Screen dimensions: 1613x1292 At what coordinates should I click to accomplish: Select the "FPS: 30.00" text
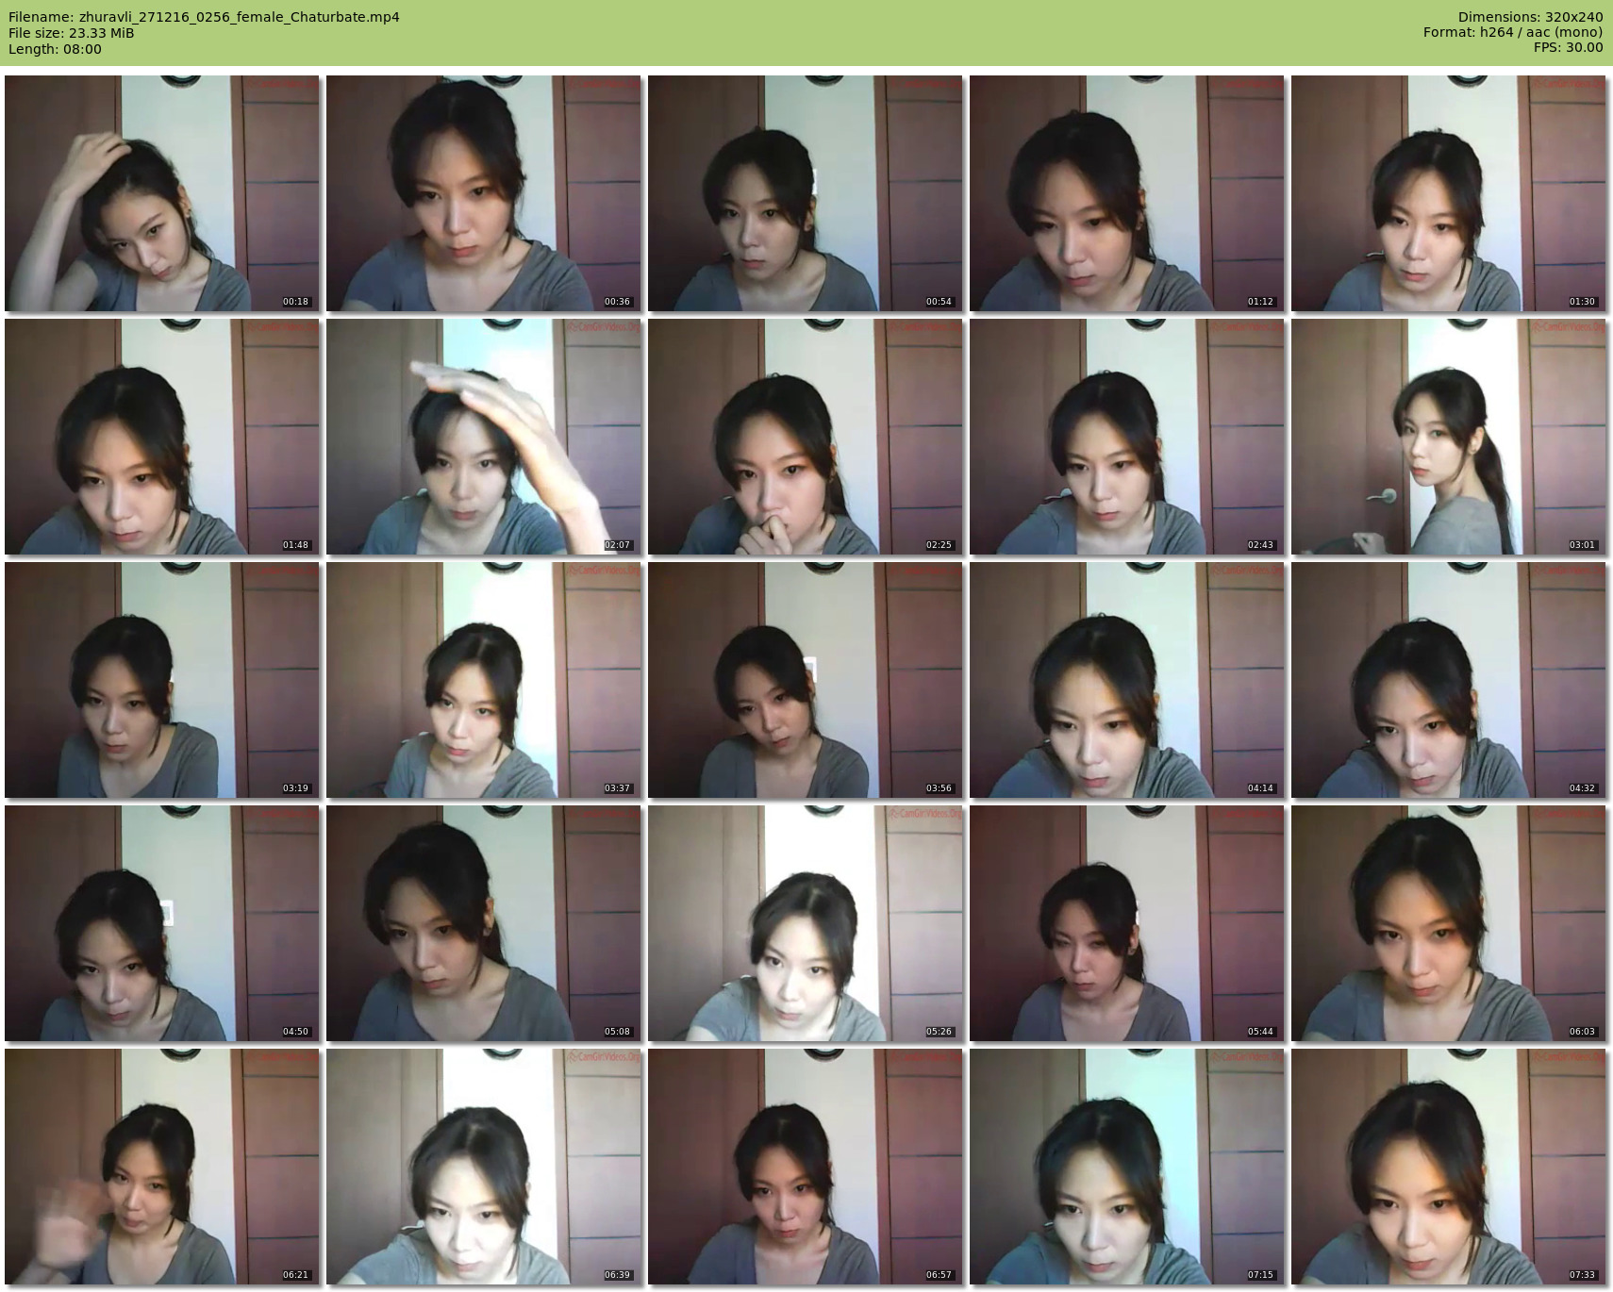(1569, 48)
